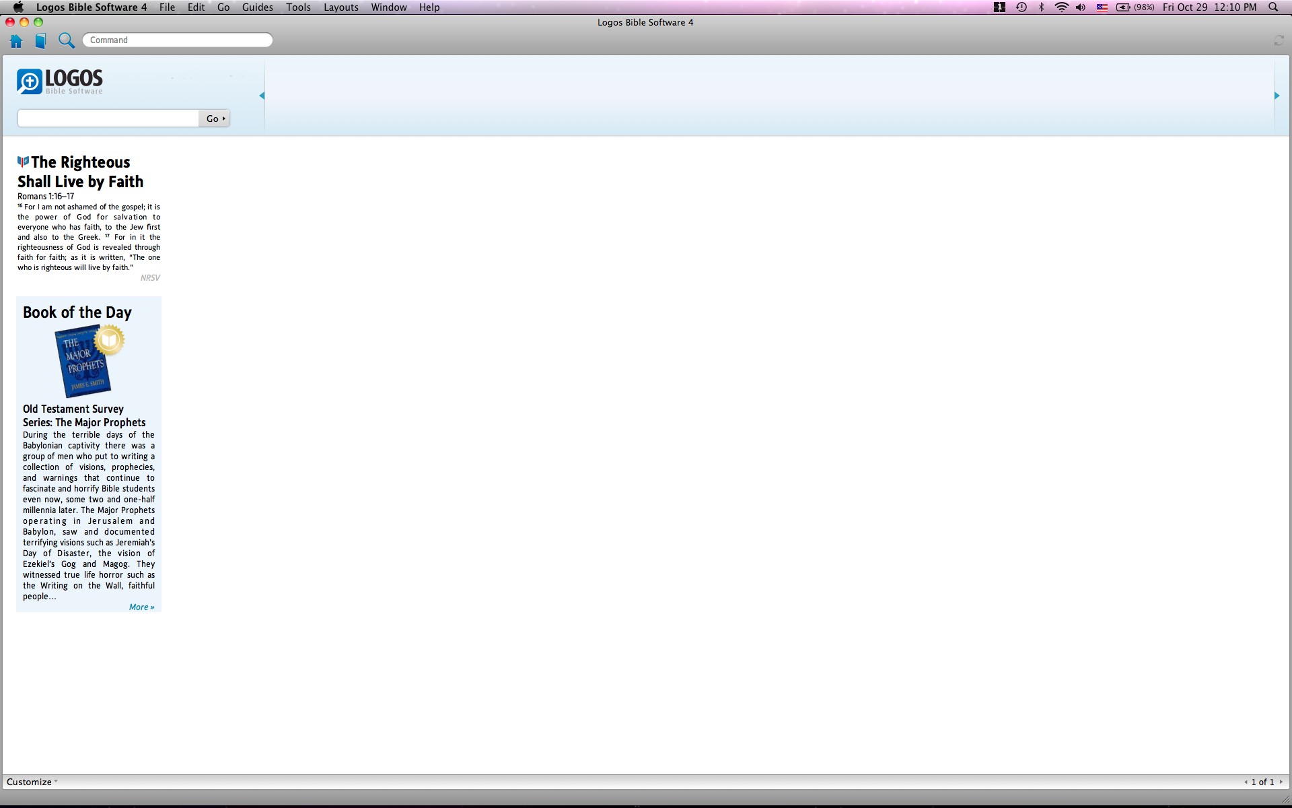Click the Go button next to search
The height and width of the screenshot is (808, 1292).
pyautogui.click(x=215, y=119)
